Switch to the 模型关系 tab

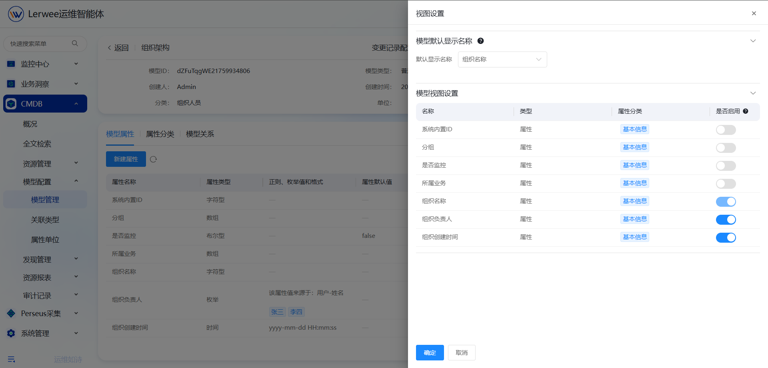pos(200,134)
